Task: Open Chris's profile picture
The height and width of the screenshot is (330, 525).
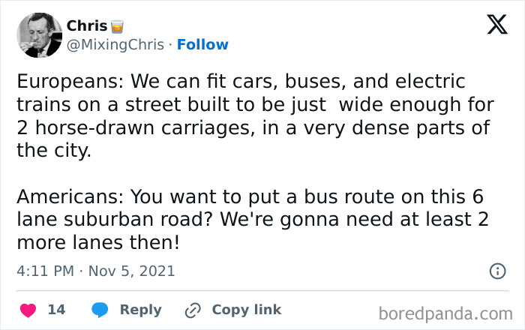Action: 39,35
